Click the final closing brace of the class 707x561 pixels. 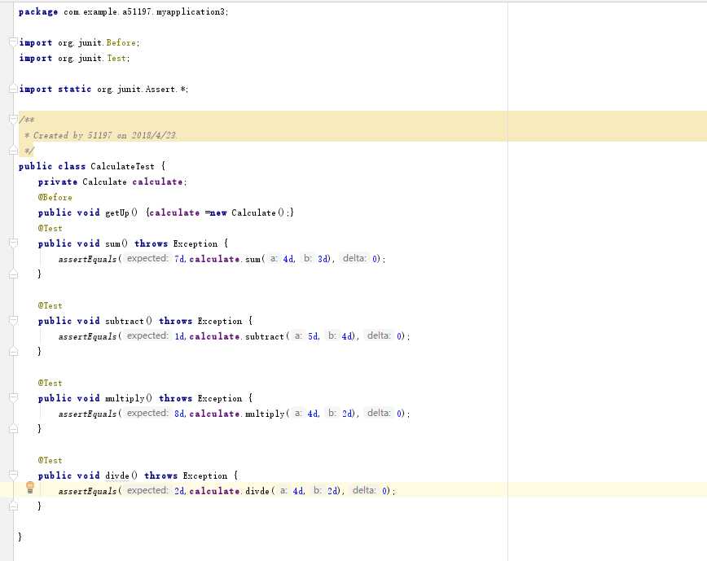click(x=20, y=537)
